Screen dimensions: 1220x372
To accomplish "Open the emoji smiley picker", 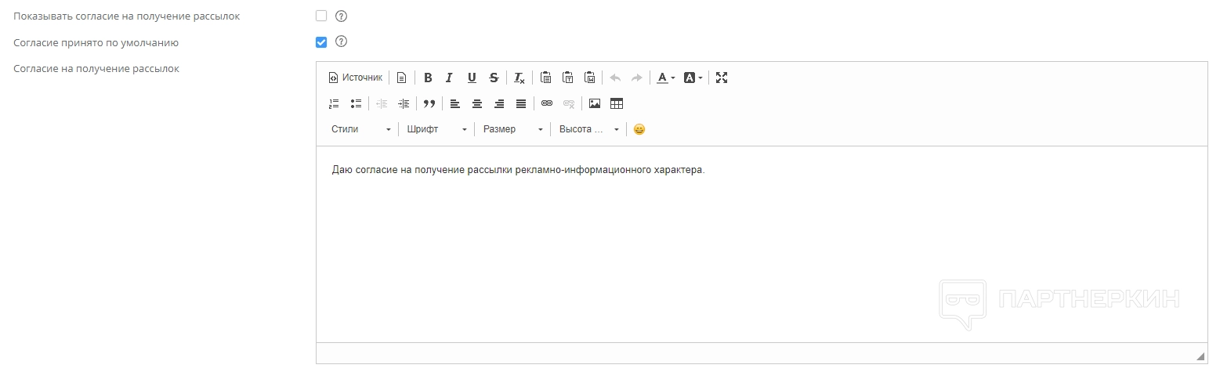I will click(639, 129).
